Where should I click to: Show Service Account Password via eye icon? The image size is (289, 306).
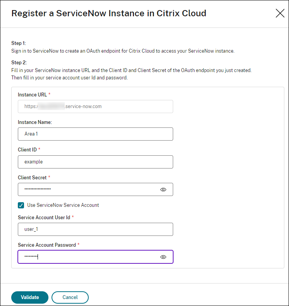tap(163, 257)
